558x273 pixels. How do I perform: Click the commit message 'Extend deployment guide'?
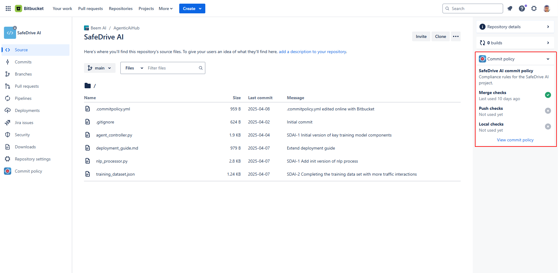[x=311, y=148]
